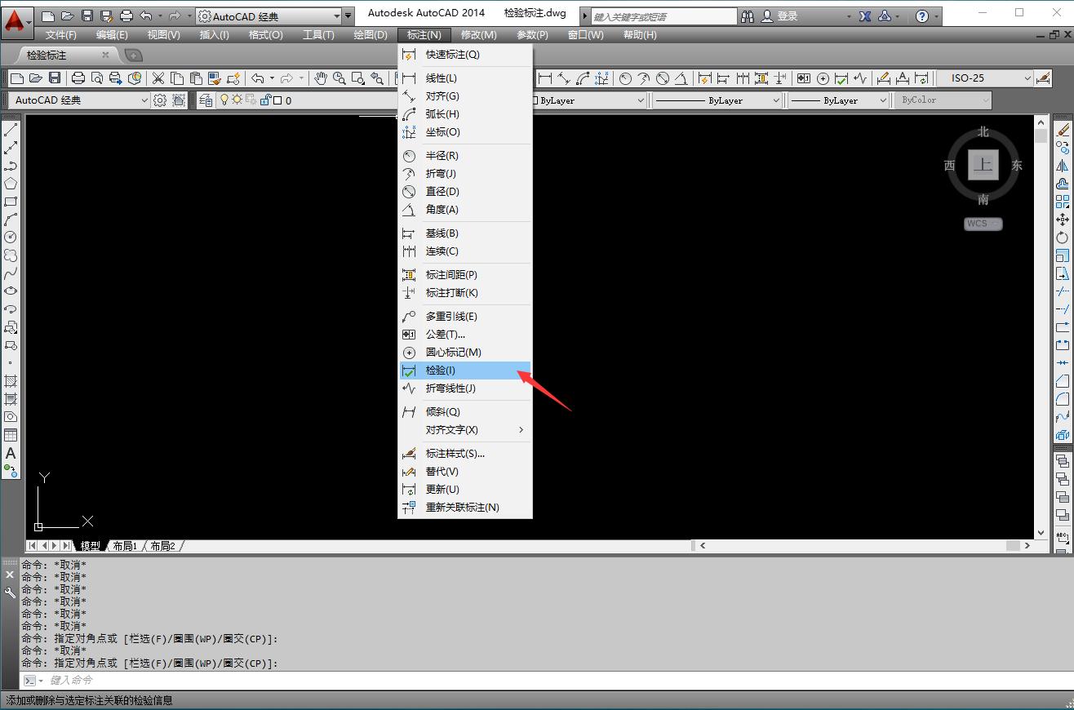Switch to the 布局1 layout tab
1074x710 pixels.
(x=125, y=546)
